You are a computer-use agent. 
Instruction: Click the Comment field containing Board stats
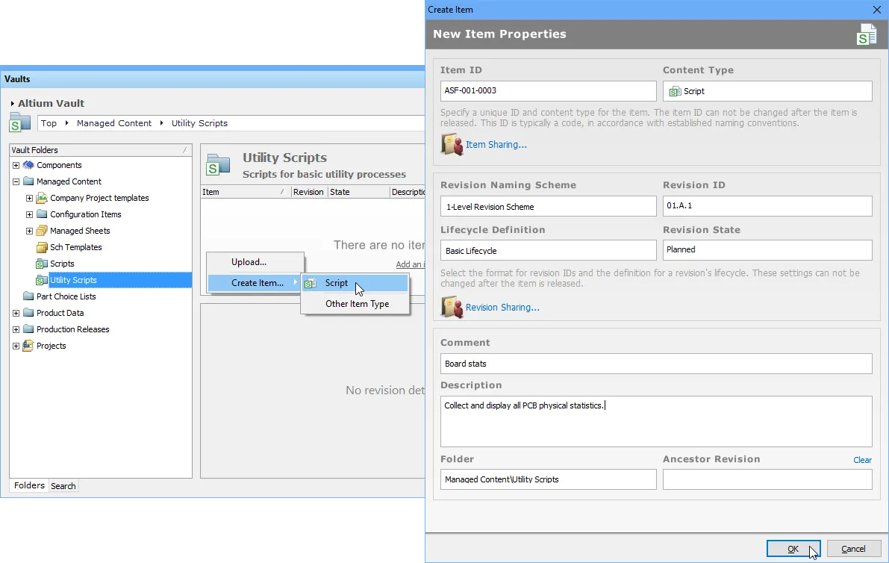click(656, 364)
